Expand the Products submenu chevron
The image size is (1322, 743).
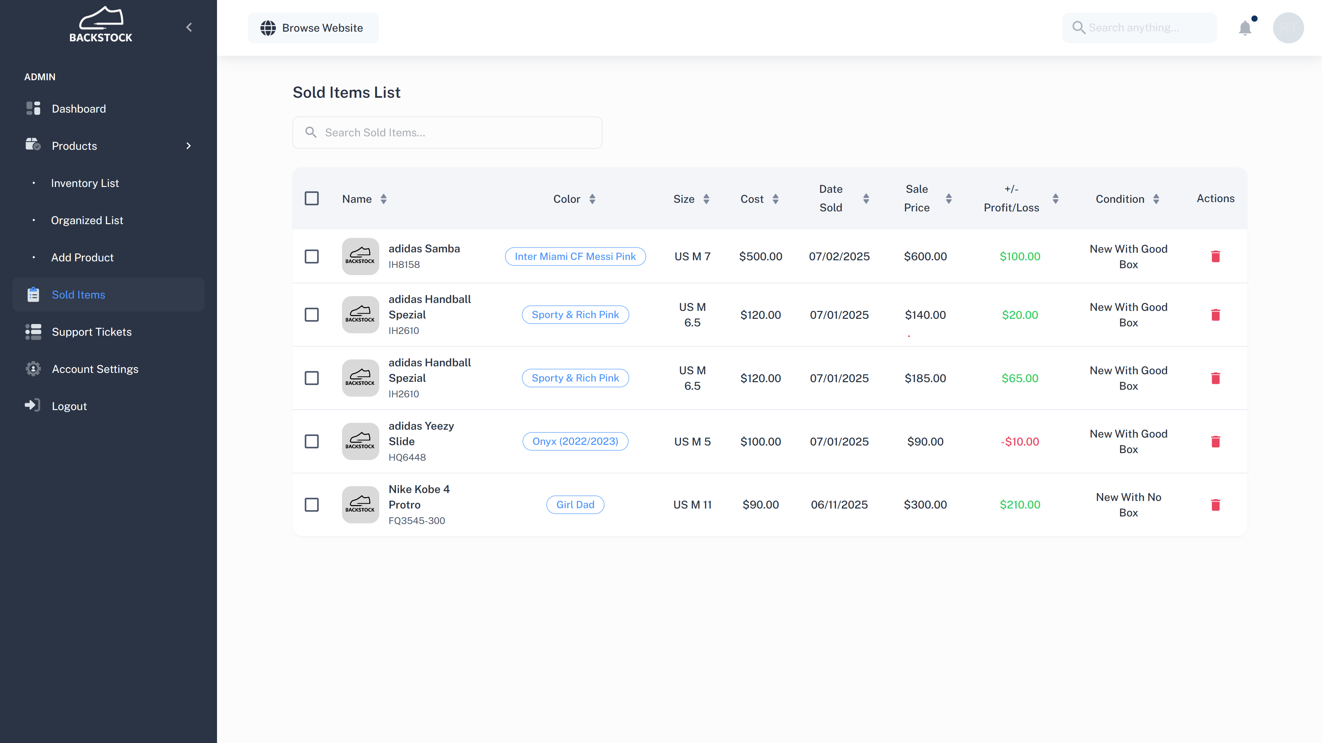click(x=188, y=146)
